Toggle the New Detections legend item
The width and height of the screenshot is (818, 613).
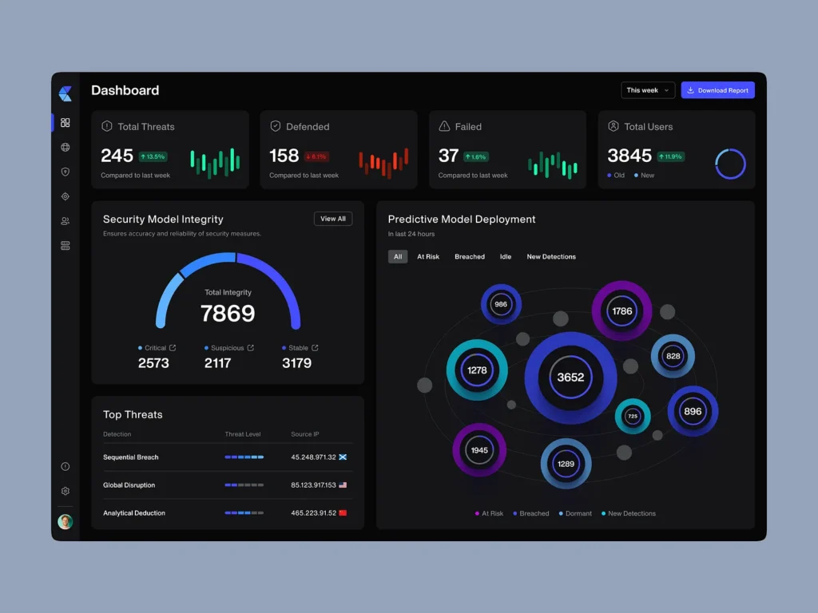[x=628, y=513]
